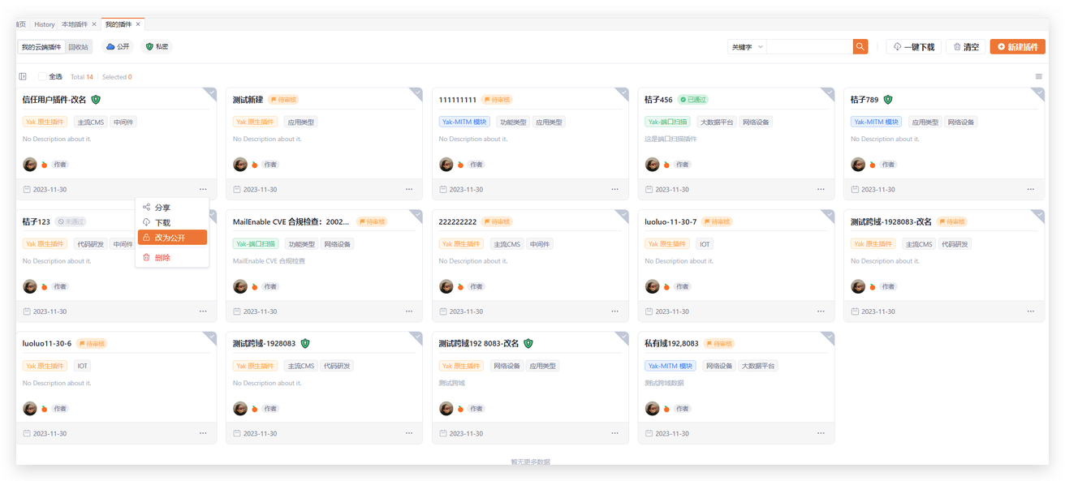Screen dimensions: 1065x481
Task: Open more options on 桔子456 card
Action: (824, 190)
